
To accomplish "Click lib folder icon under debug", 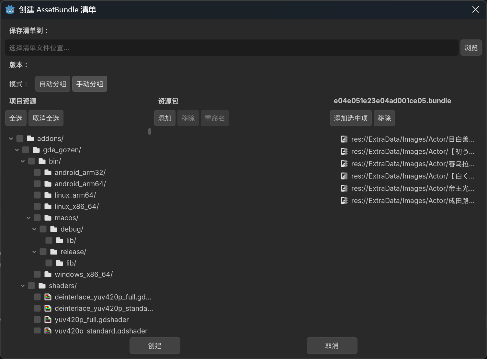I will click(x=60, y=241).
